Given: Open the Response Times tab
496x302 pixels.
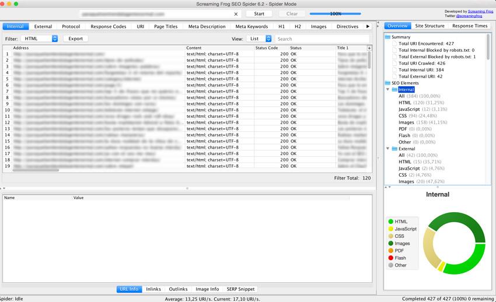Looking at the screenshot, I should tap(470, 26).
